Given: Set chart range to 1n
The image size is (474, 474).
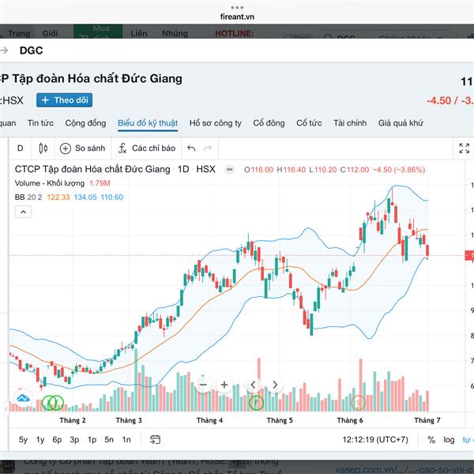Looking at the screenshot, I should (126, 439).
